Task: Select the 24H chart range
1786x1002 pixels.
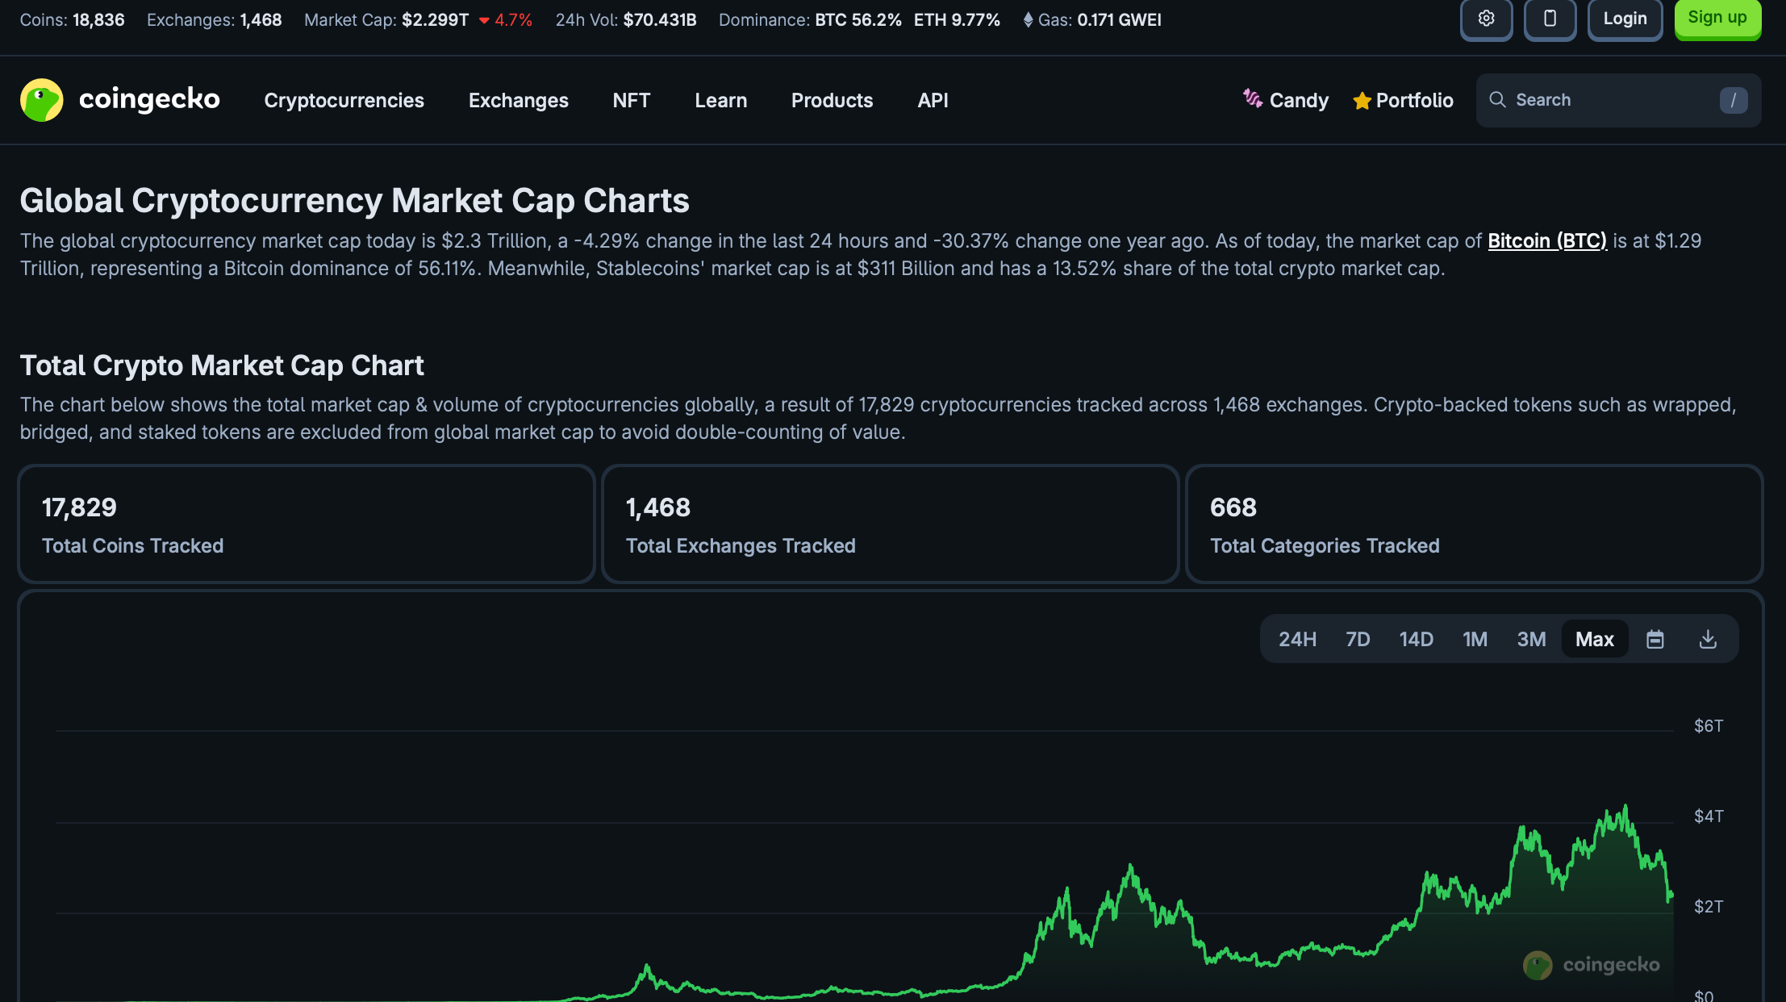Action: coord(1297,640)
